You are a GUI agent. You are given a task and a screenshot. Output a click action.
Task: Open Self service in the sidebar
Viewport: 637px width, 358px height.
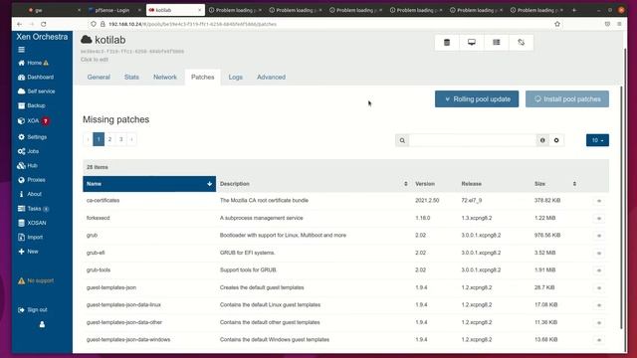[x=36, y=91]
